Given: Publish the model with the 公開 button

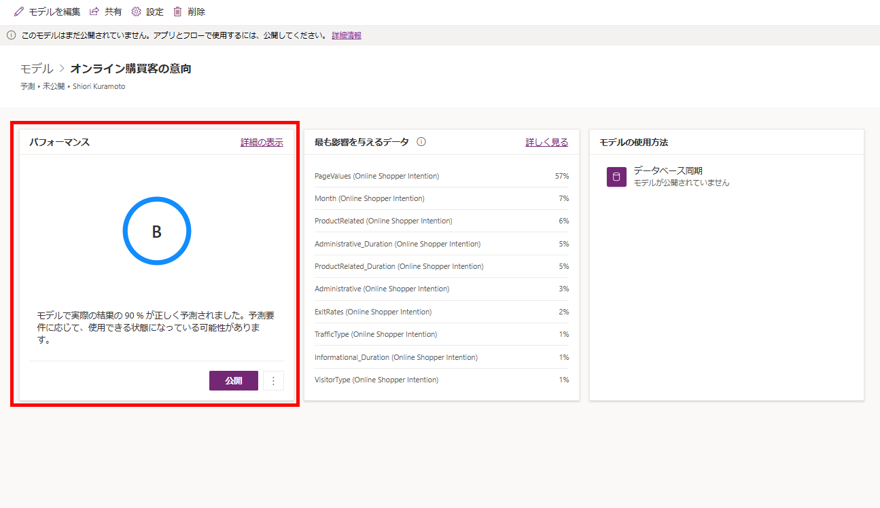Looking at the screenshot, I should coord(234,381).
